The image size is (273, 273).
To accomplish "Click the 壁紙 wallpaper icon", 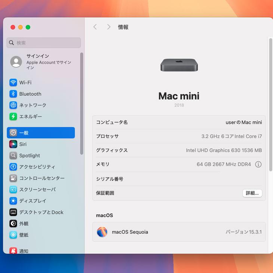I will (13, 235).
